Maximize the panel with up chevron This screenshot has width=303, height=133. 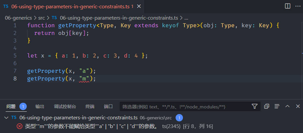tap(287, 106)
